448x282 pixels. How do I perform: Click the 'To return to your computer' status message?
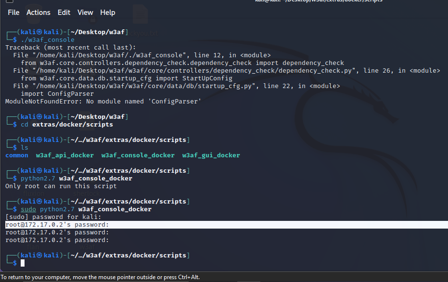click(100, 277)
